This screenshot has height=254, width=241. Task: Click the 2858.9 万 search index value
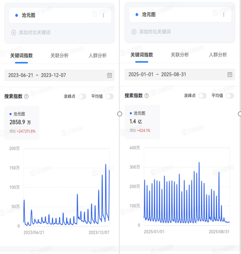click(20, 122)
